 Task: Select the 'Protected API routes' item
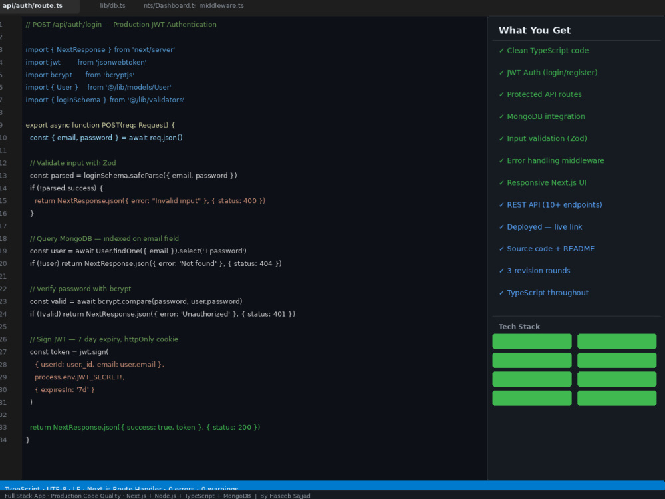[540, 94]
